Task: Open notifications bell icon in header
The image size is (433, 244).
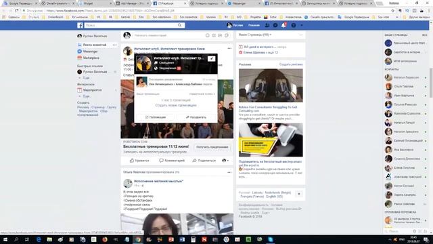Action: [x=283, y=25]
